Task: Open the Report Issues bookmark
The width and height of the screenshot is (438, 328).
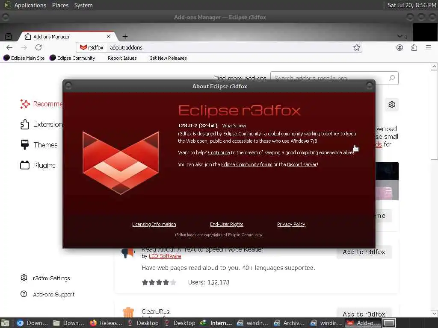Action: [122, 58]
